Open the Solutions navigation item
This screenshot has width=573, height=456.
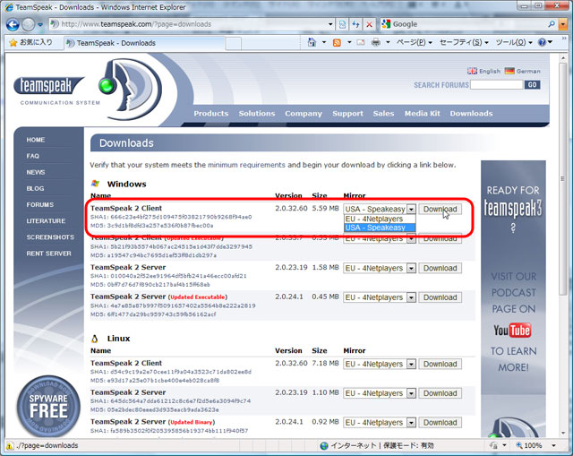click(257, 114)
